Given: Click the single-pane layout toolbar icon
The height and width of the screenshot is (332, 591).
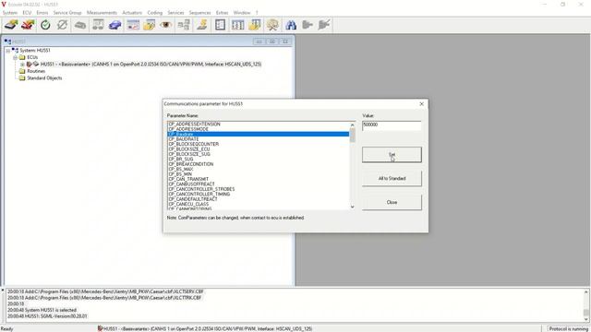Looking at the screenshot, I should pyautogui.click(x=220, y=25).
